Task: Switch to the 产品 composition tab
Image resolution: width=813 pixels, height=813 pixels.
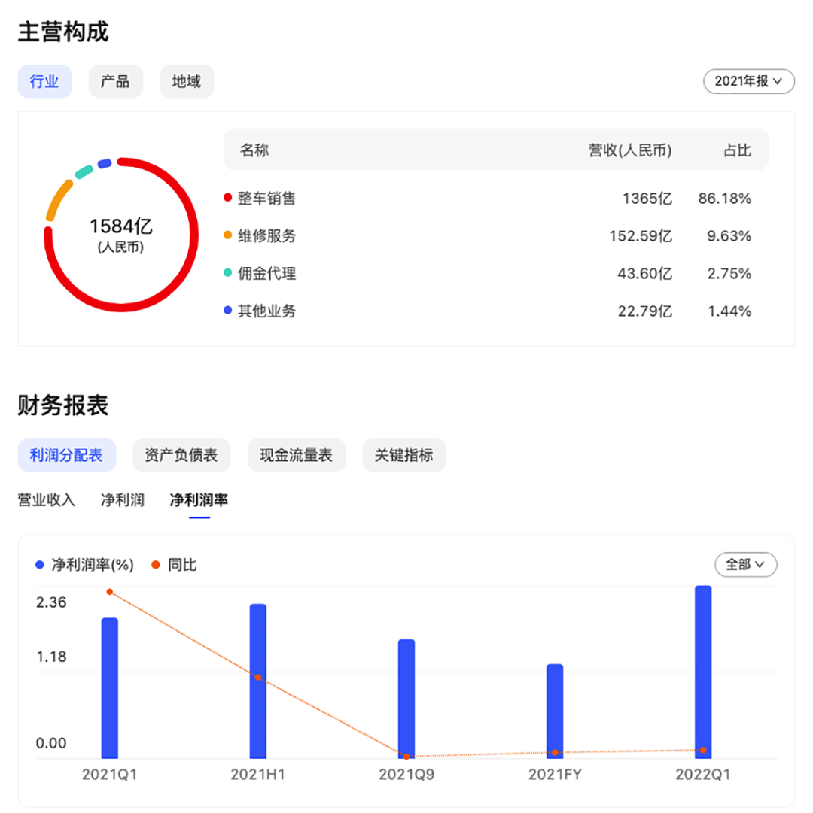Action: tap(115, 81)
